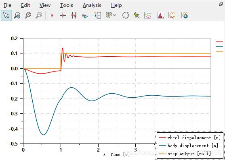Click the -0.1 Y-axis tick label
Viewport: 225px width, 160px height.
(14, 84)
